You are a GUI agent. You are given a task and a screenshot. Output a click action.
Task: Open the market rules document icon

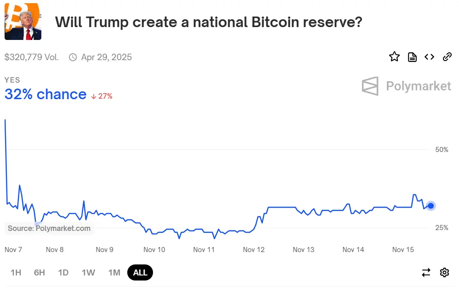(x=412, y=56)
